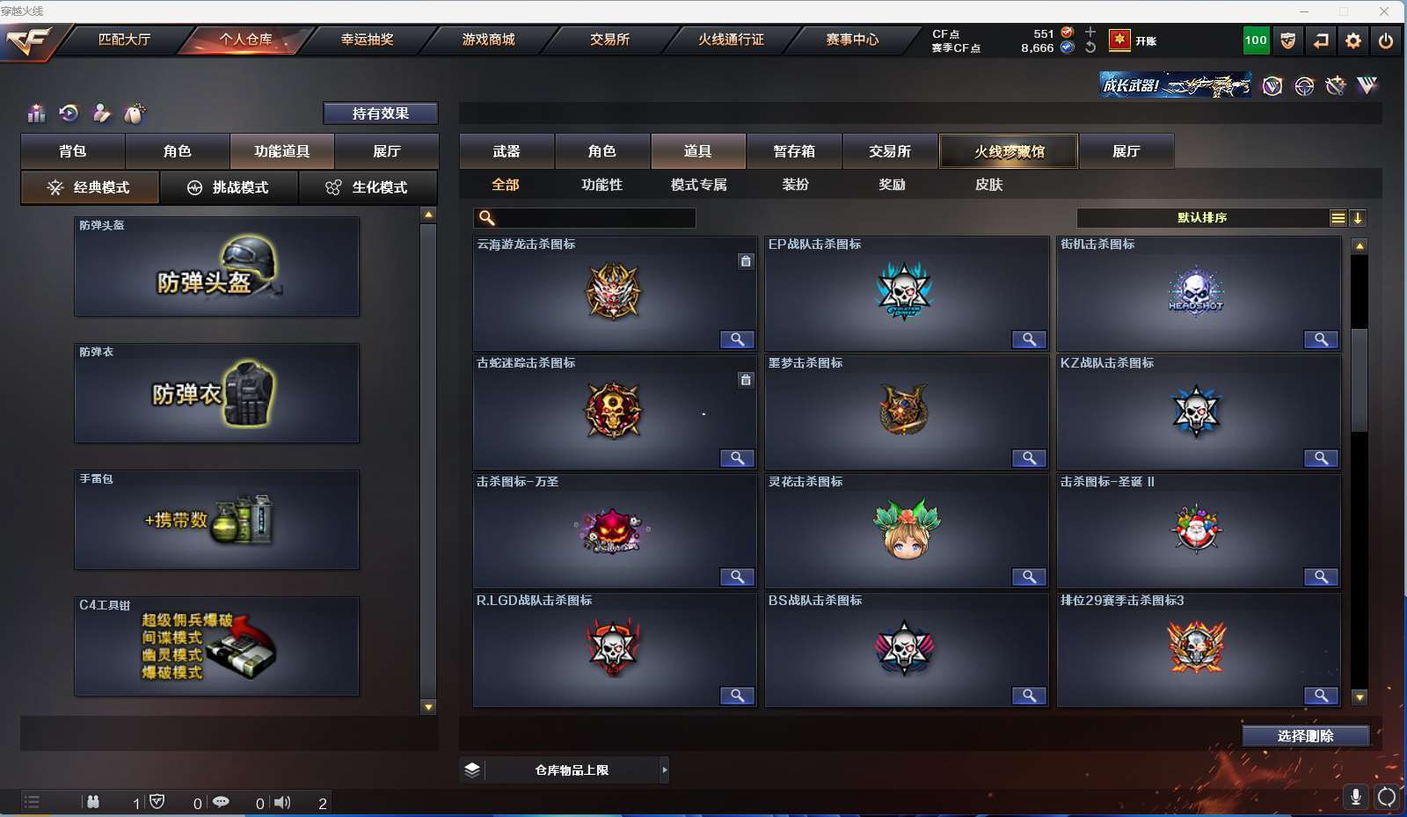Click the 持有效果 button
Screen dimensions: 1407x817
[x=381, y=113]
